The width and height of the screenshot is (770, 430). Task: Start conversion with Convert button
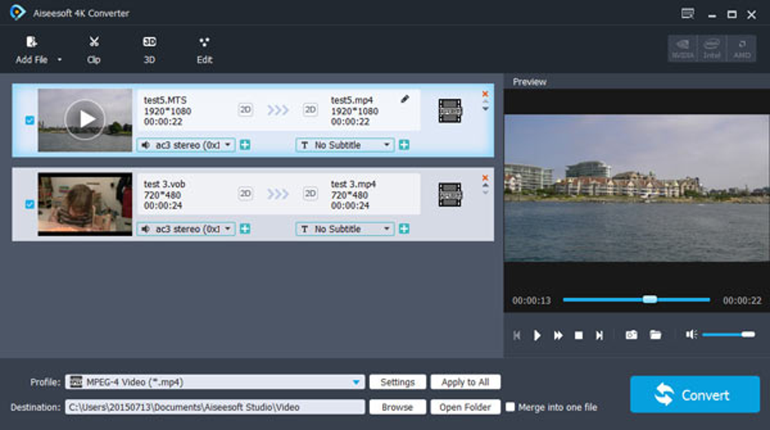pyautogui.click(x=695, y=394)
